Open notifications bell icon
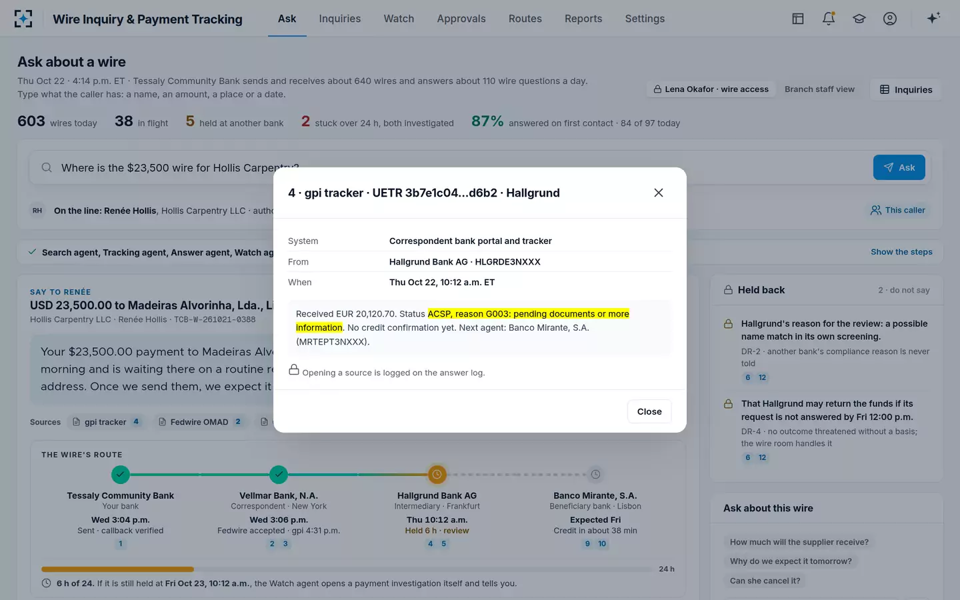Viewport: 960px width, 600px height. point(829,19)
